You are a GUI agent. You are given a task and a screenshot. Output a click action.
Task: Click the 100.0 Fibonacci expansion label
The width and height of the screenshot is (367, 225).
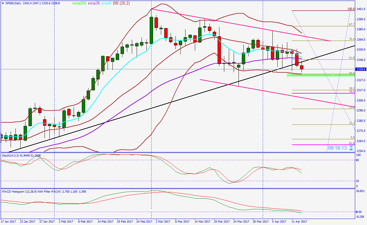point(351,9)
